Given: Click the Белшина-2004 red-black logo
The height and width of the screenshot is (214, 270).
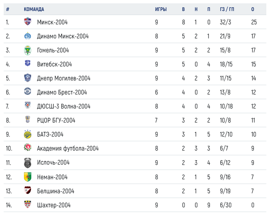Looking at the screenshot, I should point(28,190).
